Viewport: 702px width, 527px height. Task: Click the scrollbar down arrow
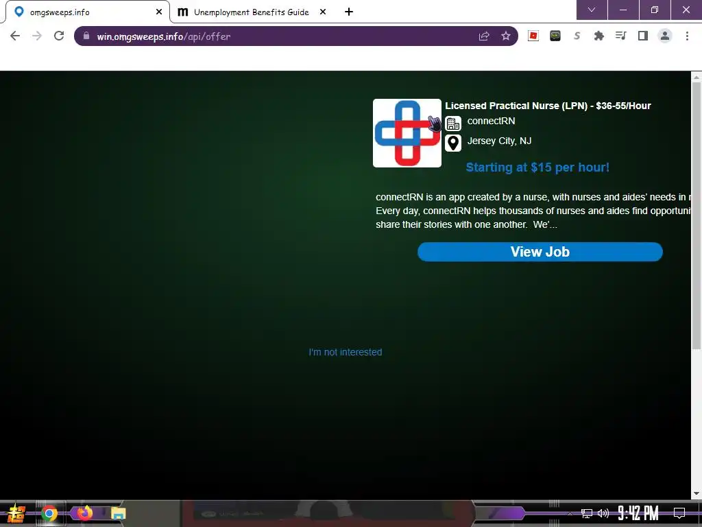point(697,494)
